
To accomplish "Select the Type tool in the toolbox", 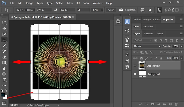I will coord(4,80).
